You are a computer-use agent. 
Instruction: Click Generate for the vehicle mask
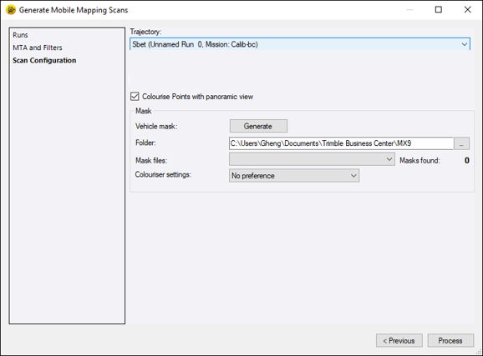pos(258,126)
